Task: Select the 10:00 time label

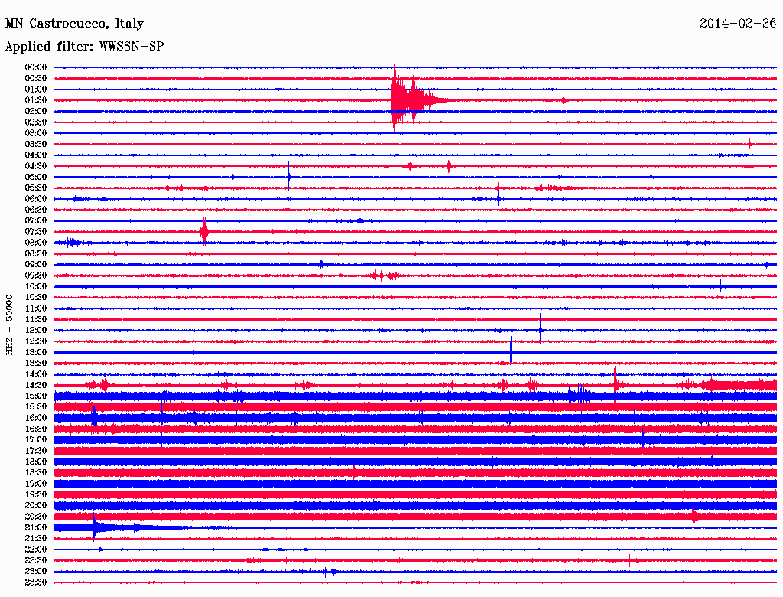Action: (35, 286)
